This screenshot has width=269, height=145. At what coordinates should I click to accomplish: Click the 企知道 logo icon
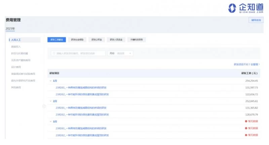point(232,8)
